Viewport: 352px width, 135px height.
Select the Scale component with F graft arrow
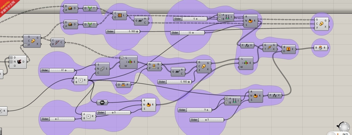(32, 41)
